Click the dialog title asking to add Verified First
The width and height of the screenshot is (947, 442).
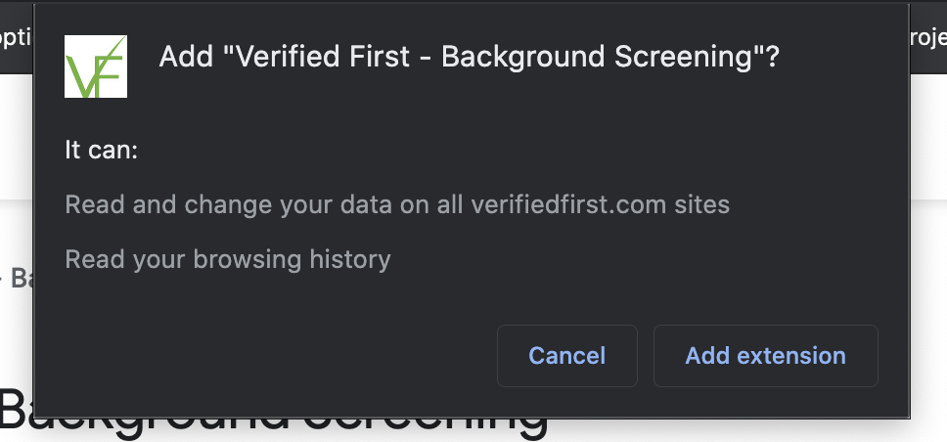[470, 58]
